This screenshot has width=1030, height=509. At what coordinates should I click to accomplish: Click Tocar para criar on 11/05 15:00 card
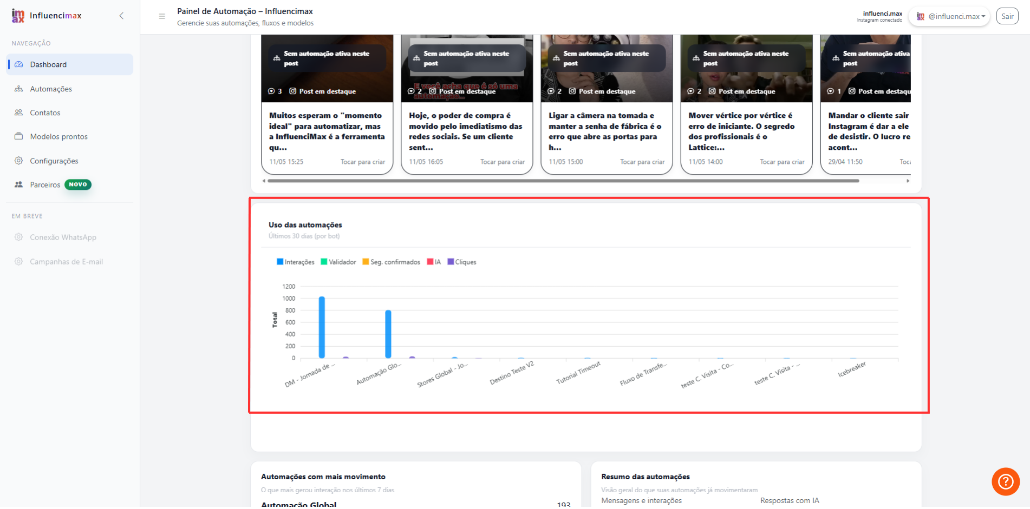(x=642, y=162)
